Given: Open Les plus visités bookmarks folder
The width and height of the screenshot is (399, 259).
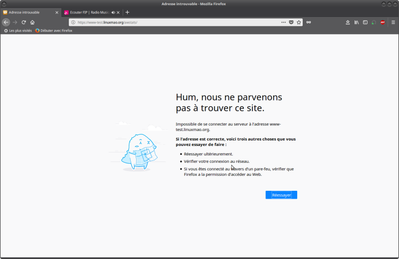Looking at the screenshot, I should pyautogui.click(x=18, y=30).
